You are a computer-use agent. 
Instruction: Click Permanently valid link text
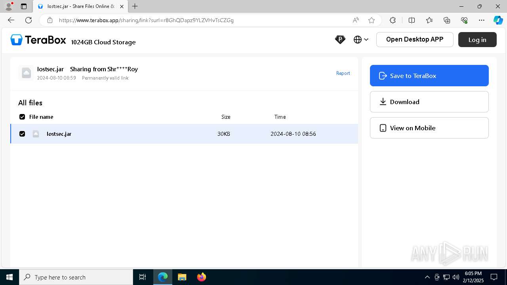105,78
